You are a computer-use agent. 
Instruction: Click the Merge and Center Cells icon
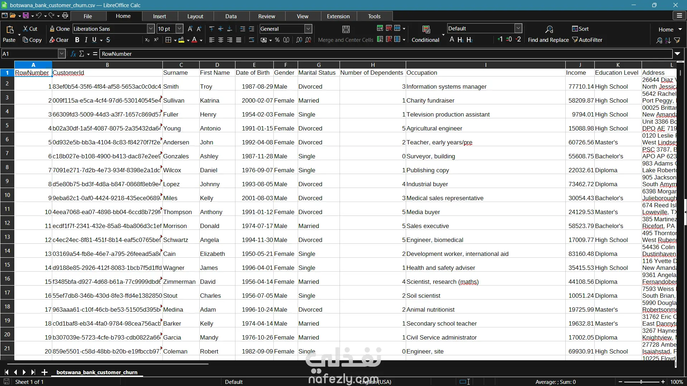point(346,29)
